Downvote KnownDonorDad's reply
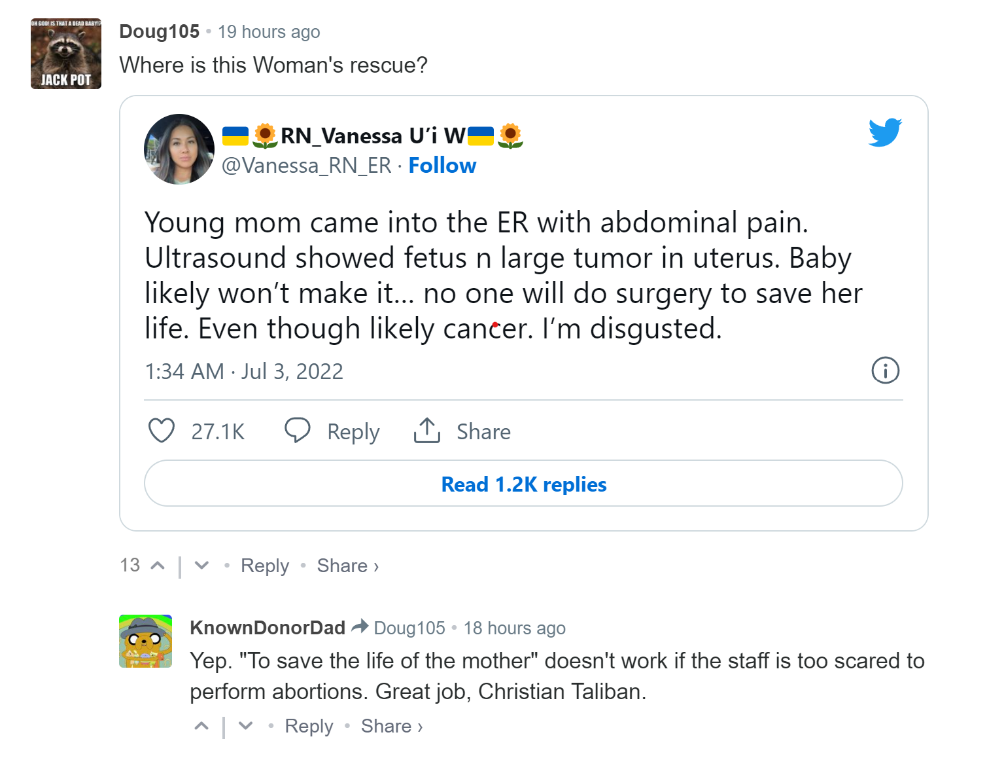 click(x=245, y=726)
